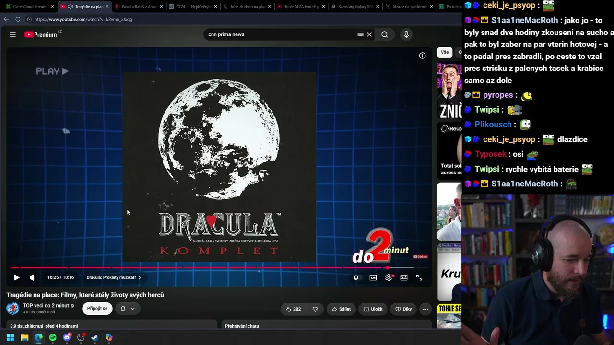
Task: Open the notification bell dropdown
Action: coord(127,309)
